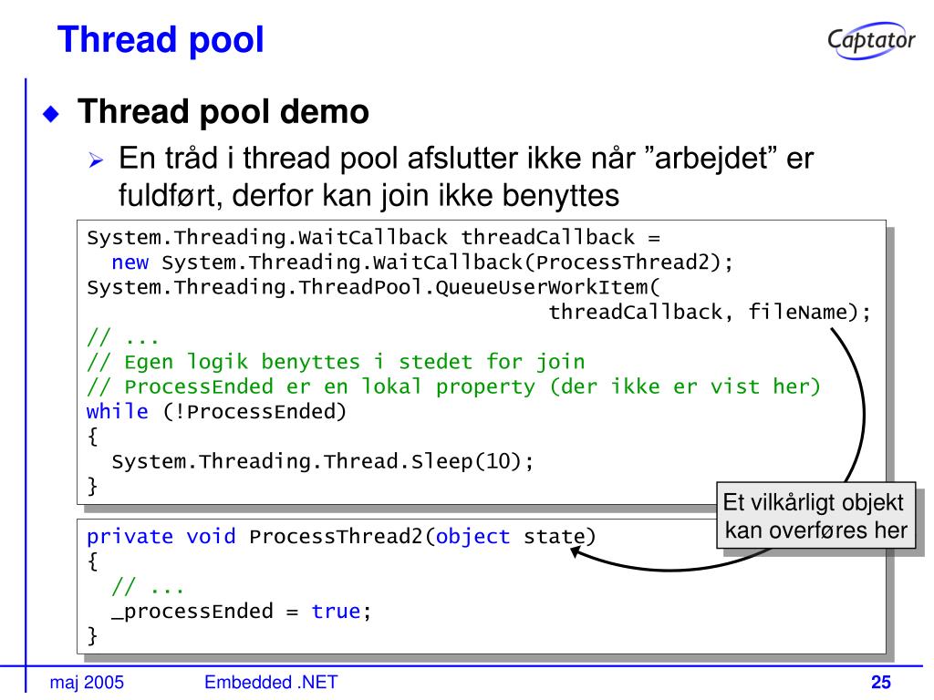
Task: Click the code "new System.Threading.WaitCallback(ProcessThread2);"
Action: point(422,262)
